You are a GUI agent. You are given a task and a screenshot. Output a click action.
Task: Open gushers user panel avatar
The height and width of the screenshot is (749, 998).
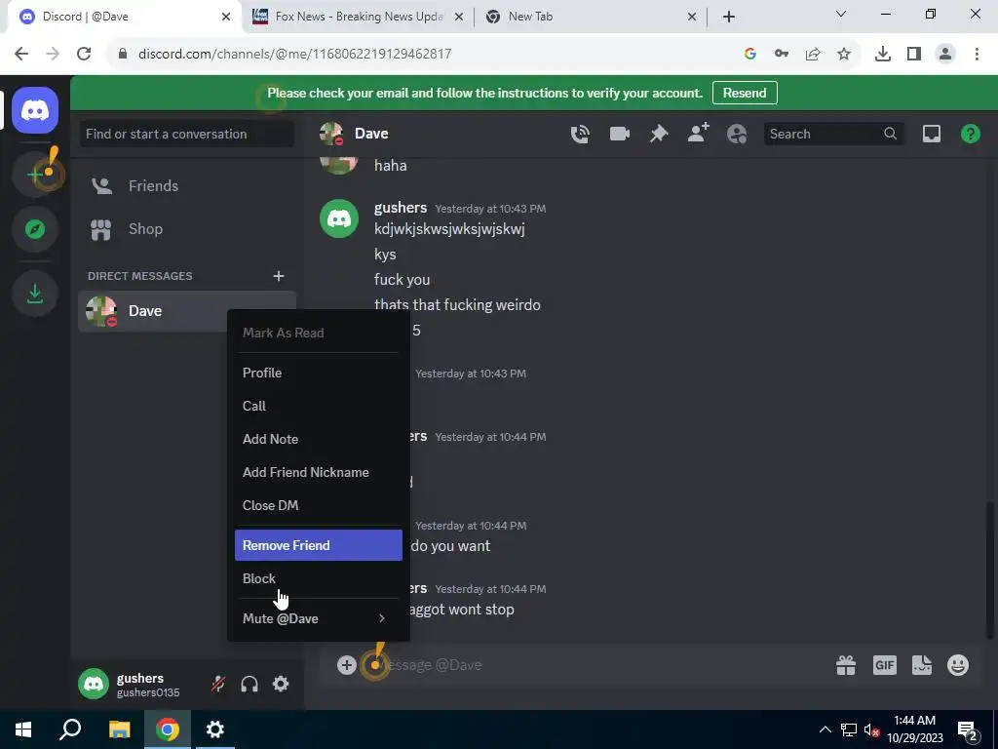click(x=94, y=684)
